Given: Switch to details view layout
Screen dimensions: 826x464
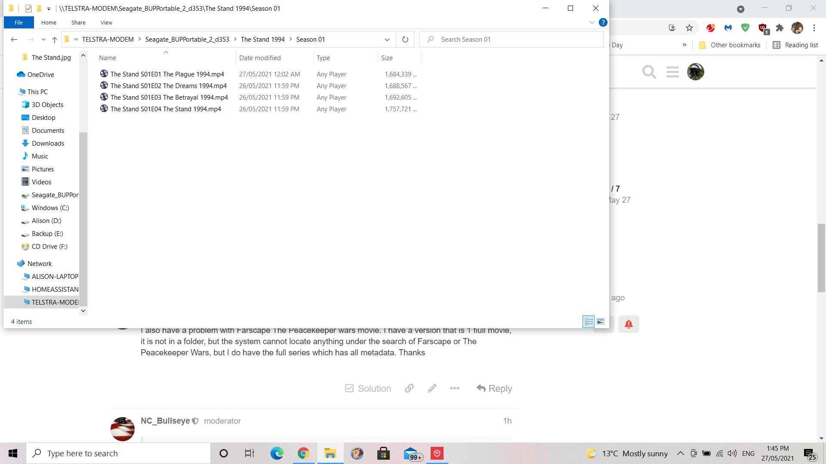Looking at the screenshot, I should point(589,321).
